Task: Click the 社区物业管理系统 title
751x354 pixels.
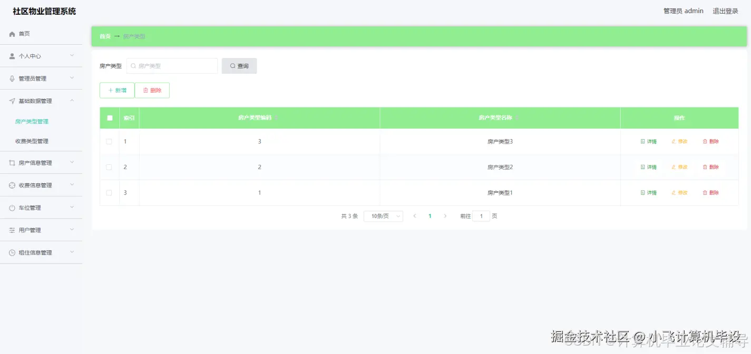Action: point(44,11)
